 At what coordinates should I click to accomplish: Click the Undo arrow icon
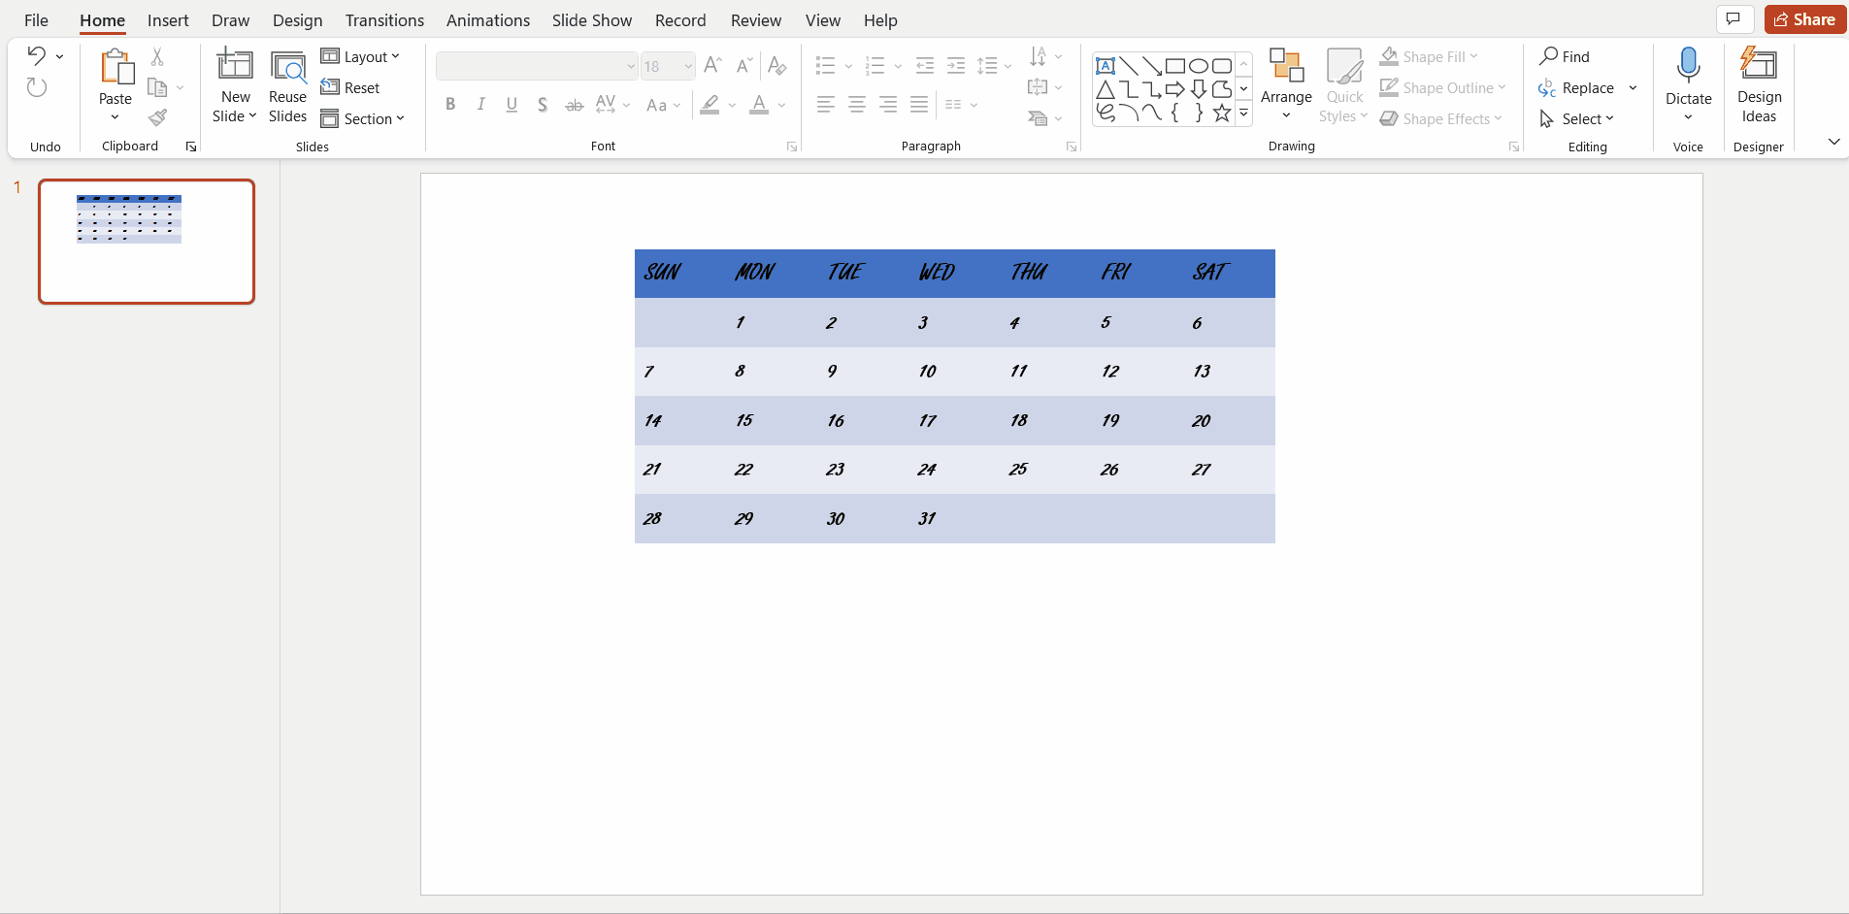[x=36, y=56]
